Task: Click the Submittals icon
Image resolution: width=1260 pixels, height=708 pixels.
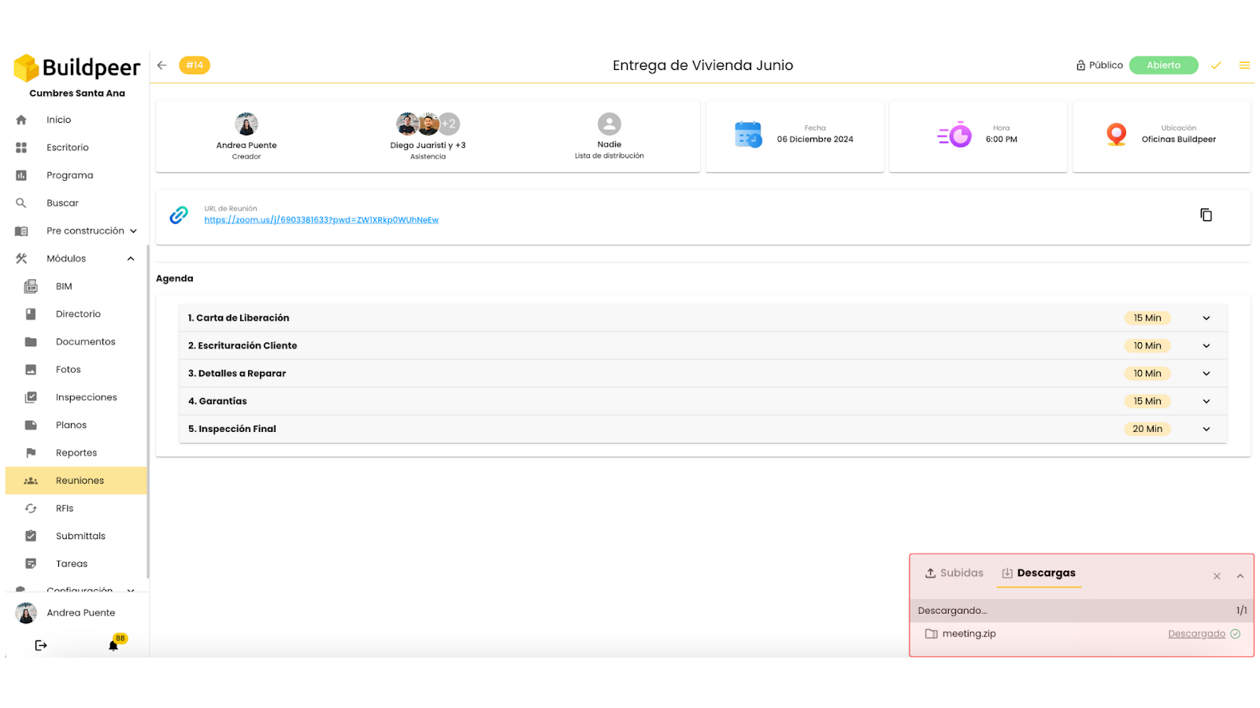Action: click(x=31, y=536)
